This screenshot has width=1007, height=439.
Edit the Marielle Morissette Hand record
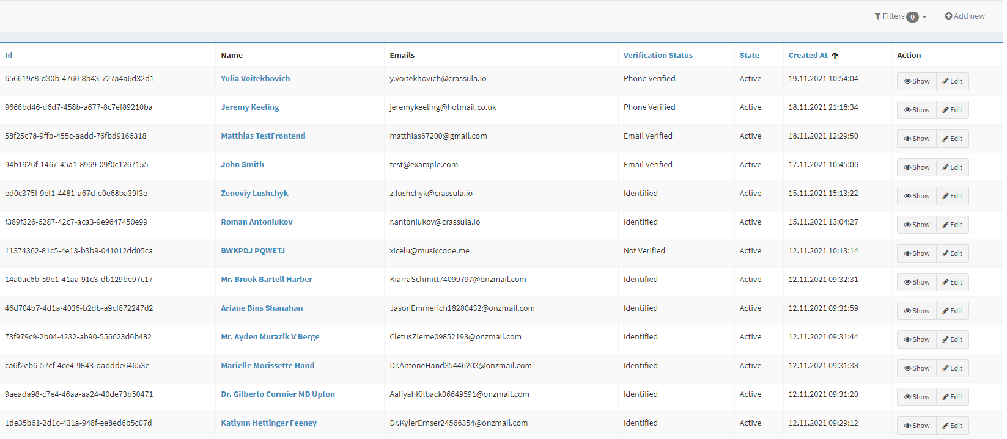953,368
